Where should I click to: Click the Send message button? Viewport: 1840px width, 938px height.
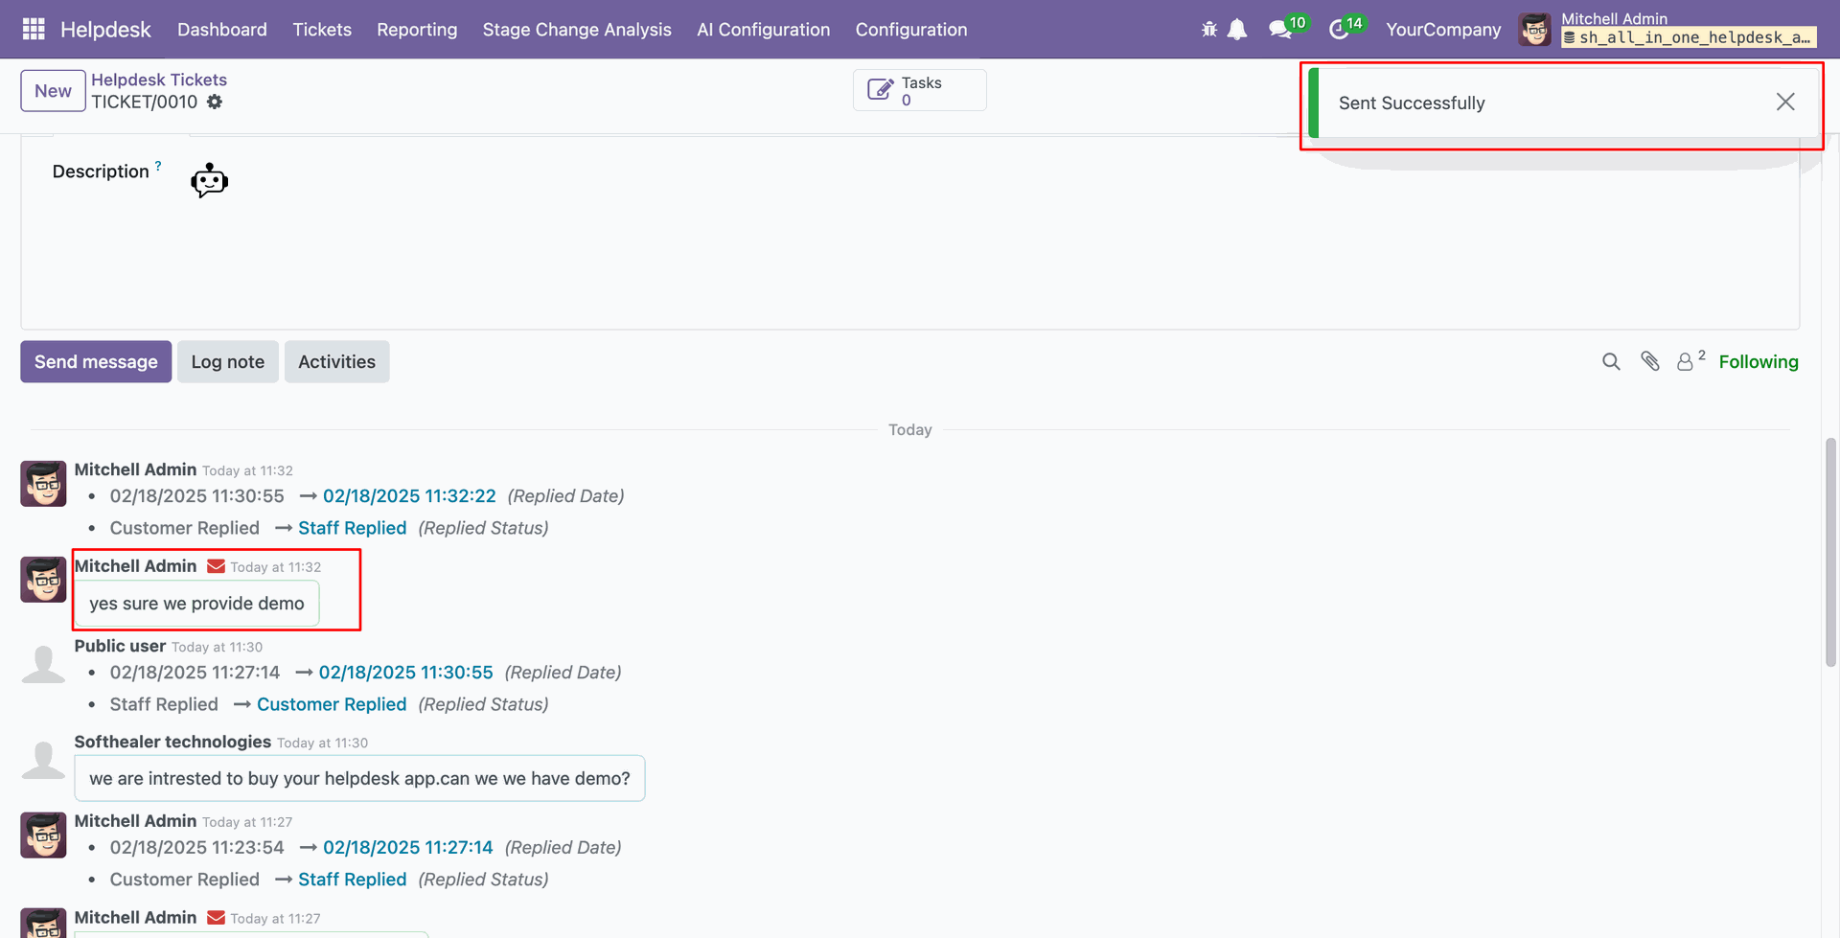[96, 361]
